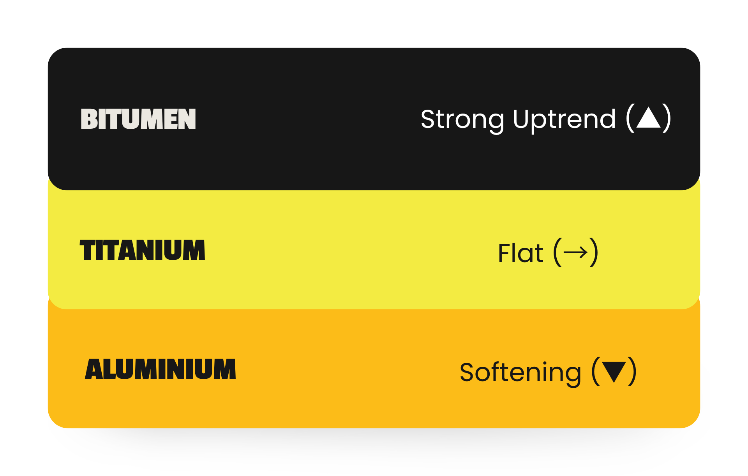Click the right arrow icon beside Flat

click(x=575, y=253)
